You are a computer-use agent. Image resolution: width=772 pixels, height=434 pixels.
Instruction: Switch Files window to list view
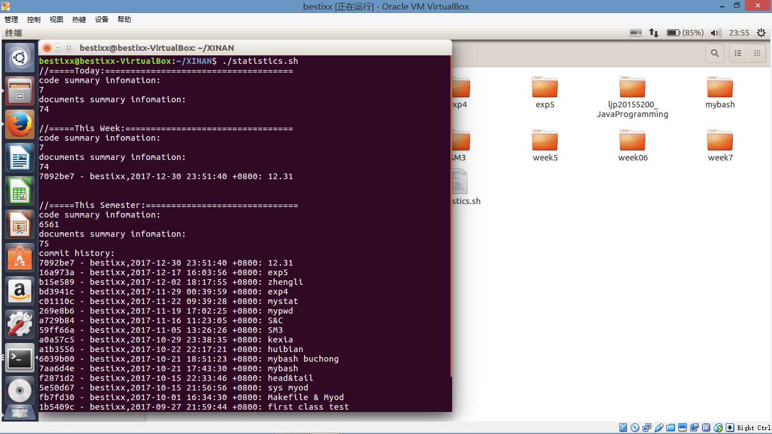(x=738, y=53)
